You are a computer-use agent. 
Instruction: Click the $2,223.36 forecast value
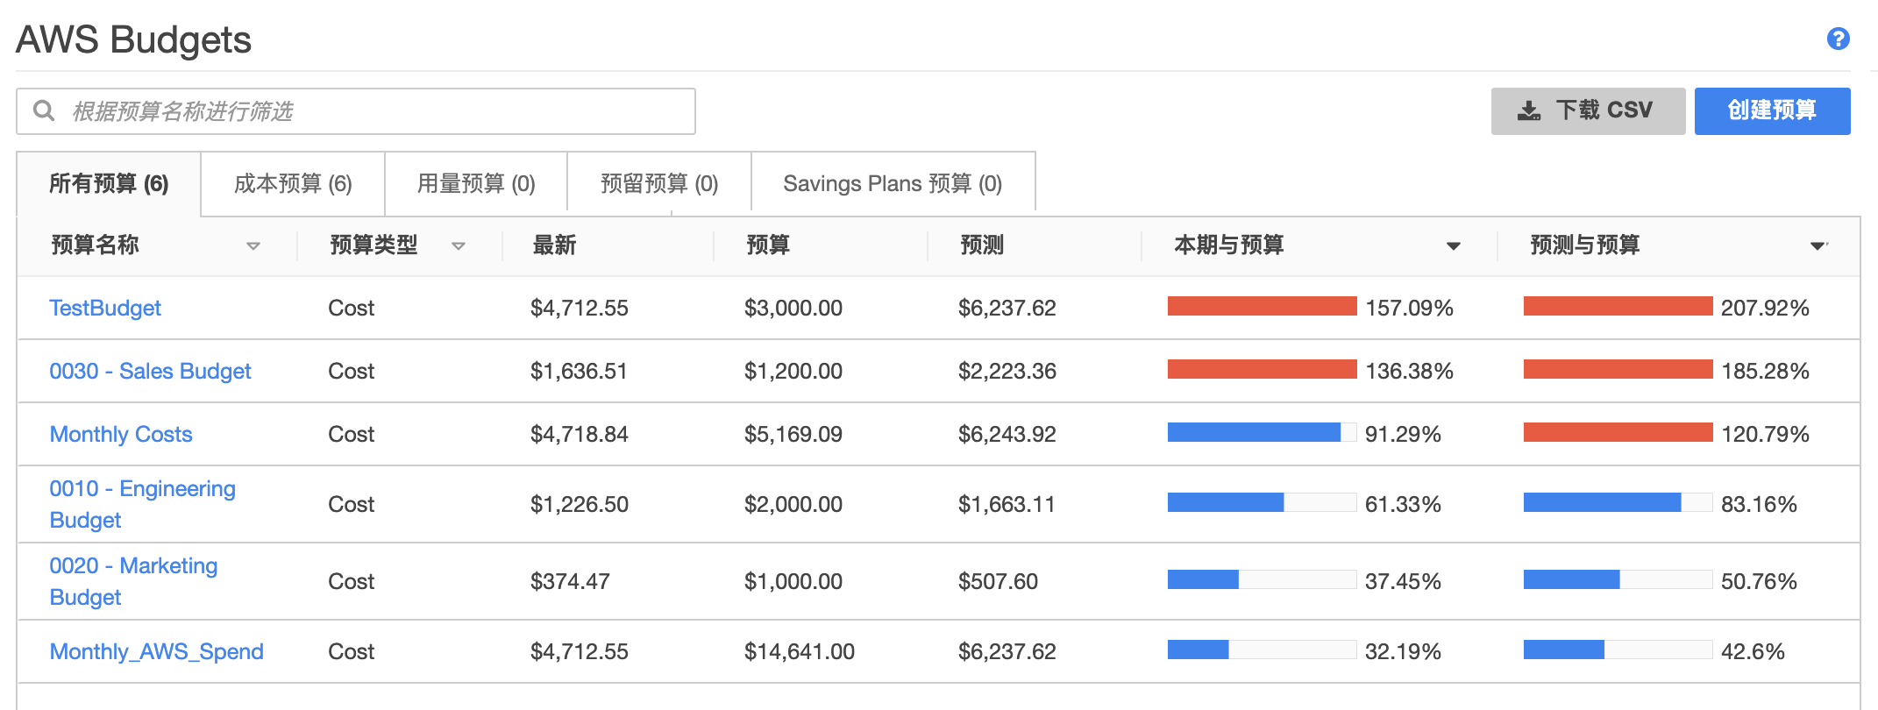pyautogui.click(x=1007, y=371)
